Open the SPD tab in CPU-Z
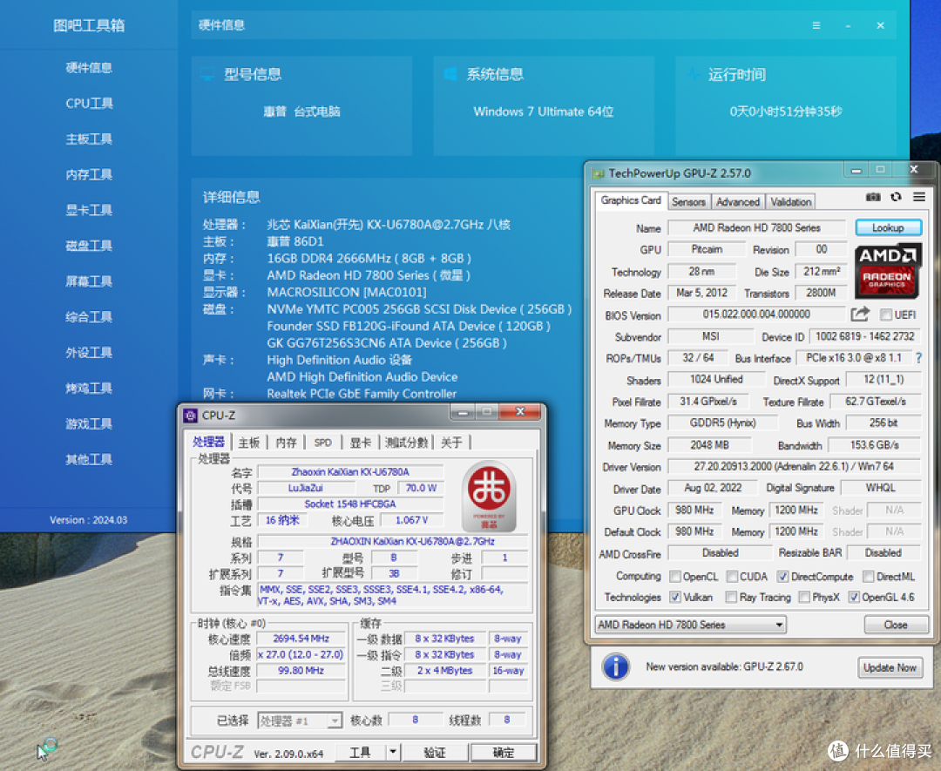Viewport: 941px width, 771px height. pyautogui.click(x=323, y=443)
